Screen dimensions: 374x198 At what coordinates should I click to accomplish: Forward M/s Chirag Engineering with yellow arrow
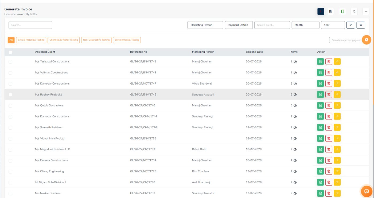coord(337,171)
